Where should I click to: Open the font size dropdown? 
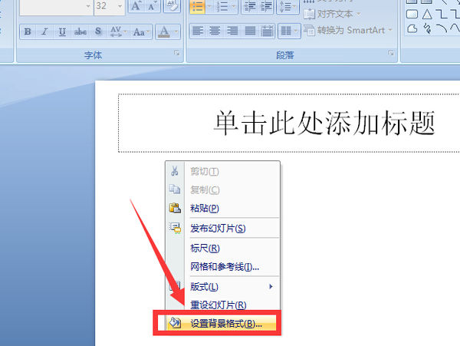tap(119, 7)
